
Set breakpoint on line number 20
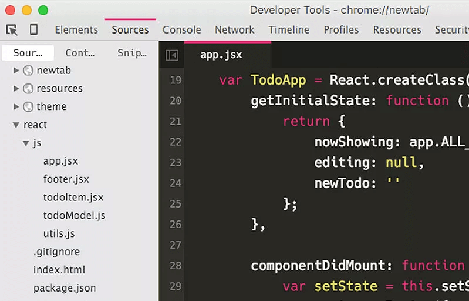click(x=176, y=101)
